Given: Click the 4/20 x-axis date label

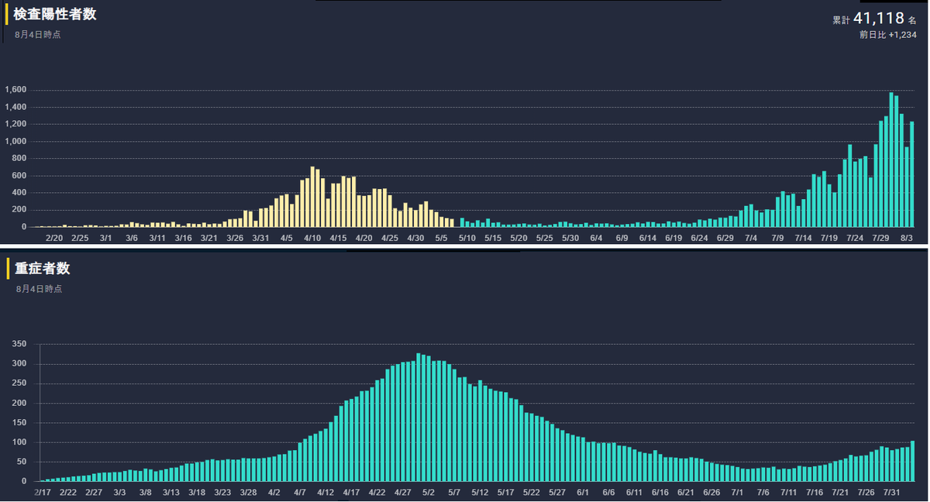Looking at the screenshot, I should point(364,238).
